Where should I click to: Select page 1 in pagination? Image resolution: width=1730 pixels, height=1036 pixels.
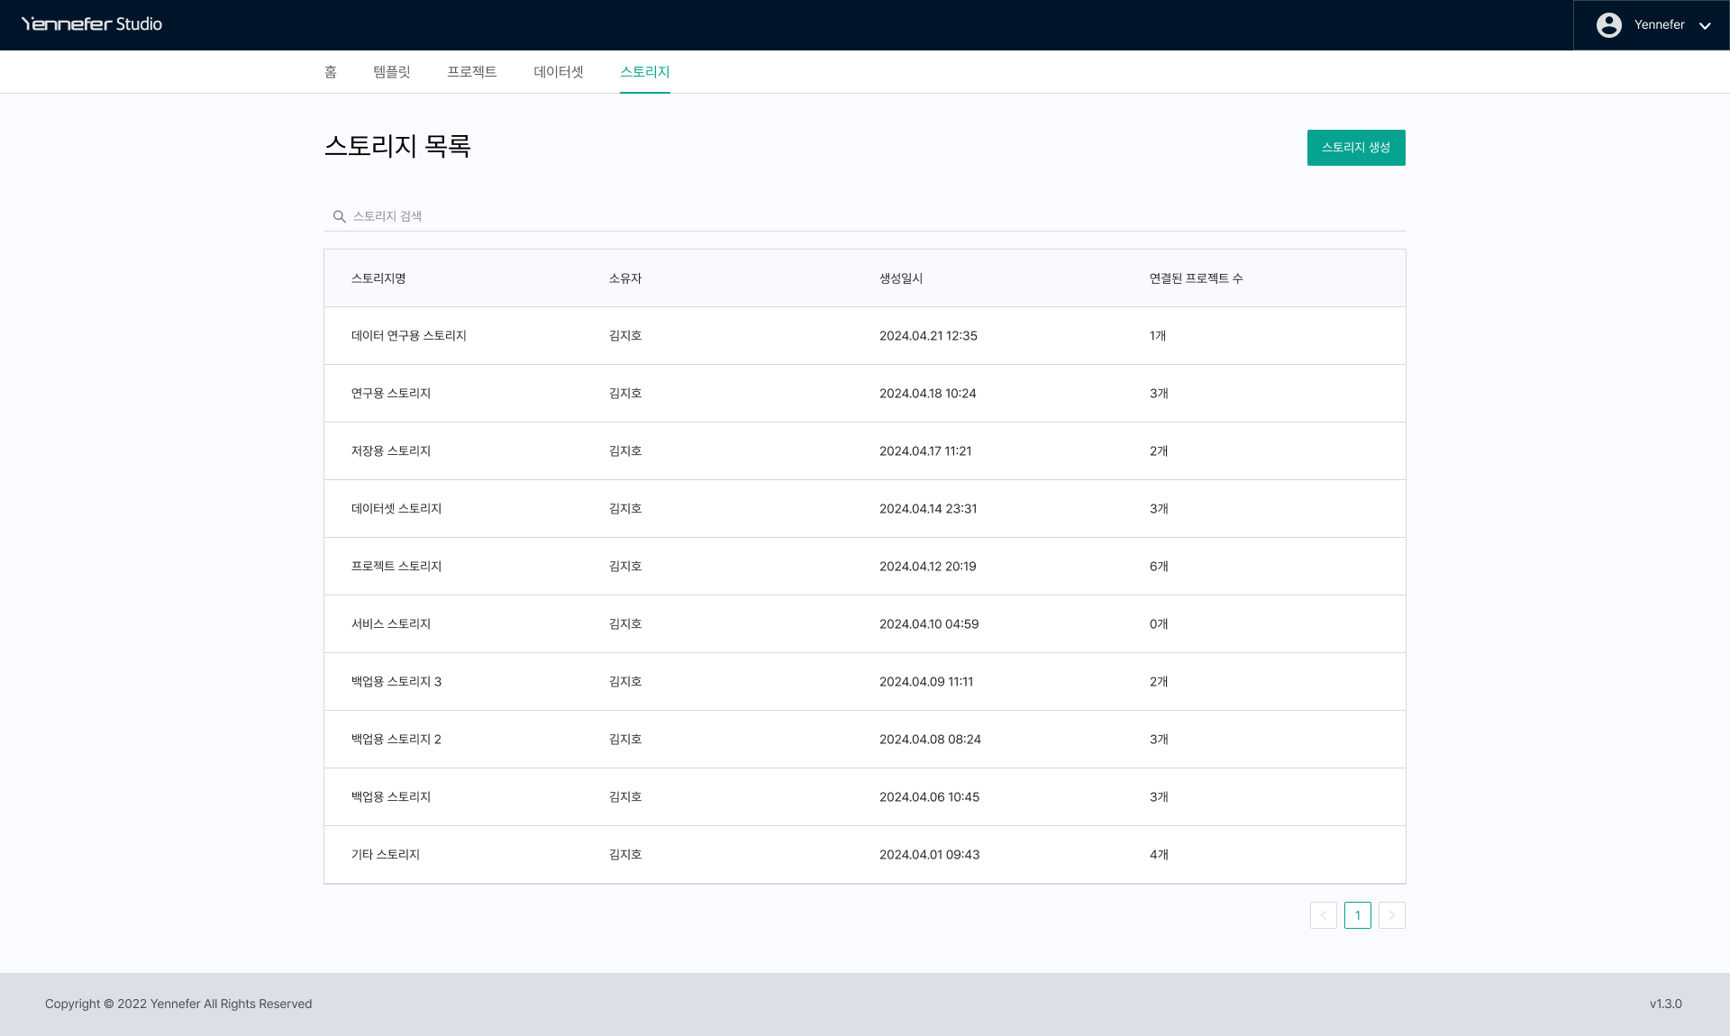pyautogui.click(x=1357, y=915)
